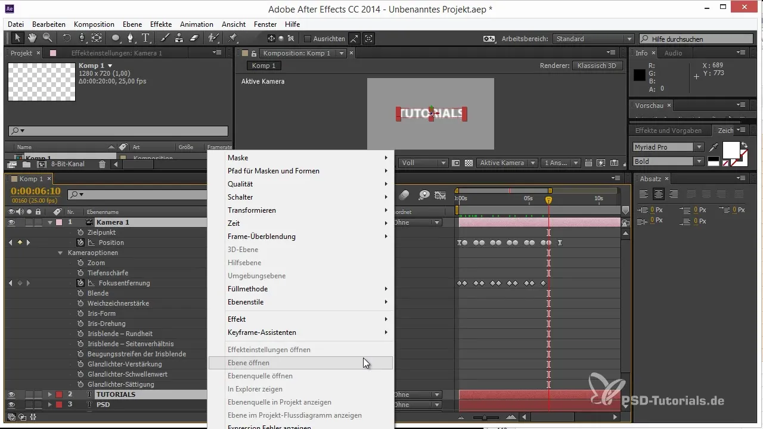The height and width of the screenshot is (429, 763).
Task: Go to next Position keyframe
Action: pyautogui.click(x=27, y=243)
